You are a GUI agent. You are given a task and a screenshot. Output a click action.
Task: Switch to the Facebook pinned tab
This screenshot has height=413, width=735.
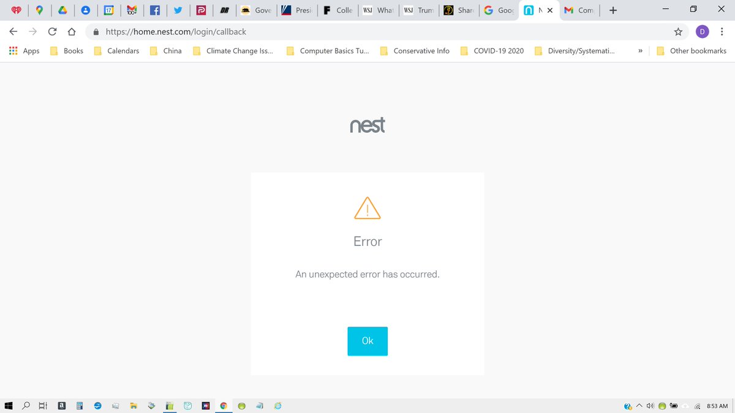click(155, 10)
